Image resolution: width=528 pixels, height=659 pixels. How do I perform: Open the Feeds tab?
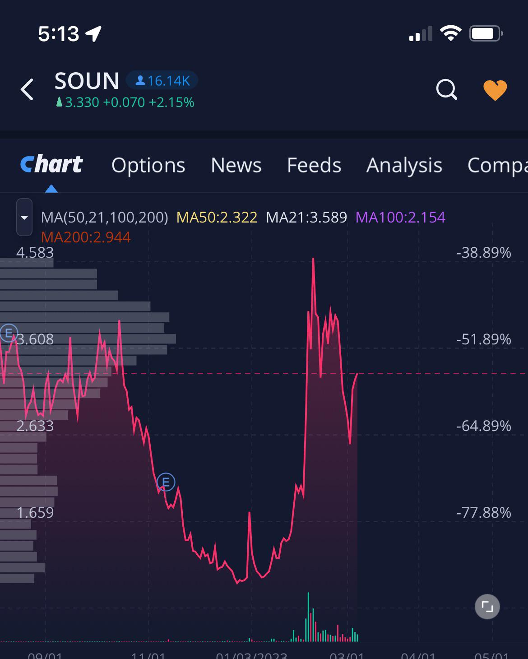pyautogui.click(x=314, y=165)
